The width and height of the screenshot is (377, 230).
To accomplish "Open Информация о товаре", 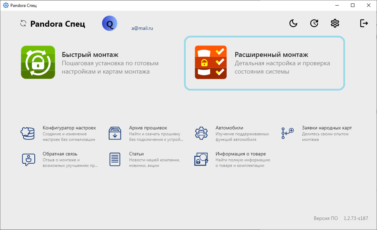I will point(241,154).
